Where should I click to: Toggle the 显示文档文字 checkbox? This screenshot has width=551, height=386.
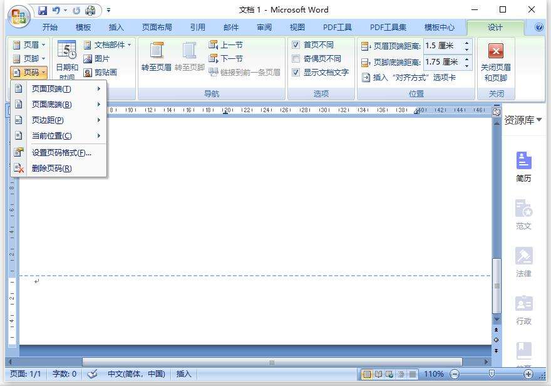296,73
